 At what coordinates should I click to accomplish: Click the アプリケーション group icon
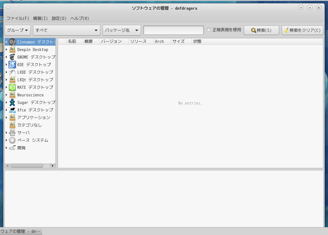tap(12, 117)
